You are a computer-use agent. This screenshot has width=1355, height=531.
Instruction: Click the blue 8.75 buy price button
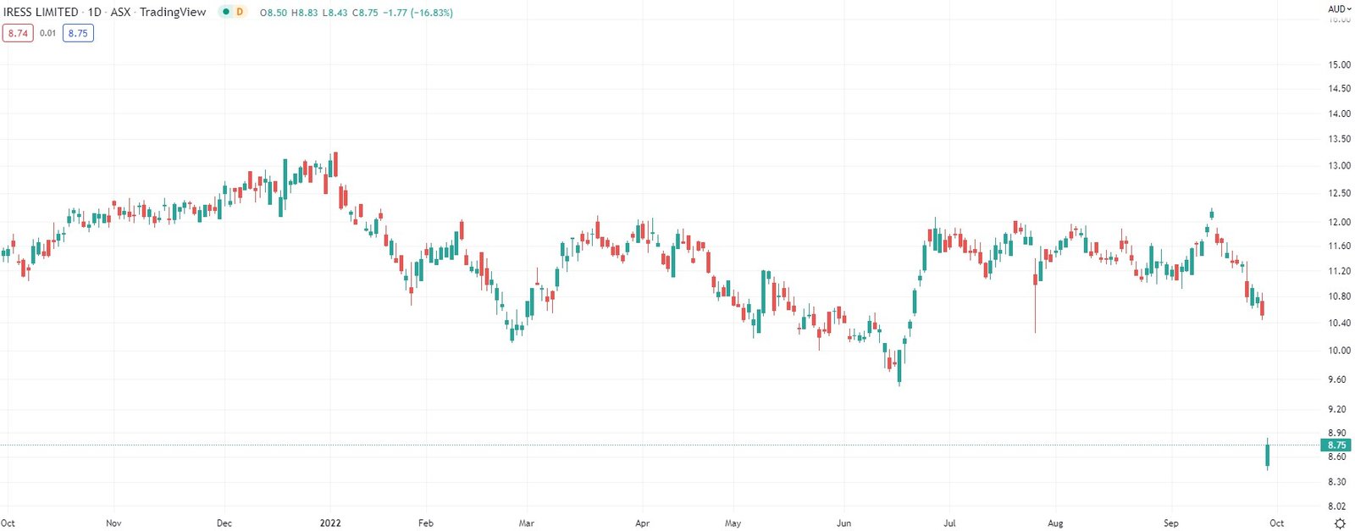click(78, 33)
